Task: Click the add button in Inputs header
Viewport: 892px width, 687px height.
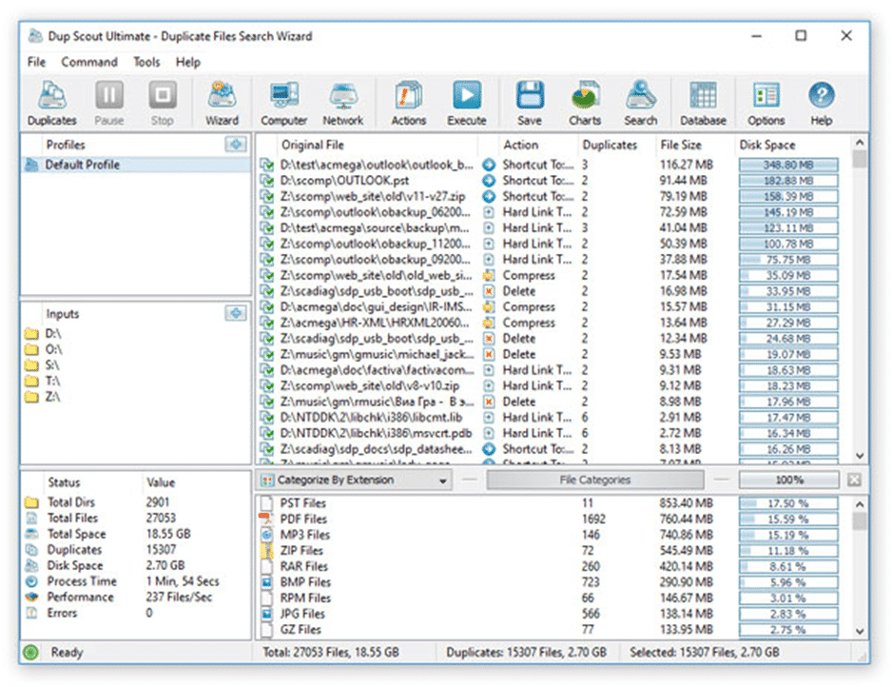Action: pyautogui.click(x=235, y=314)
